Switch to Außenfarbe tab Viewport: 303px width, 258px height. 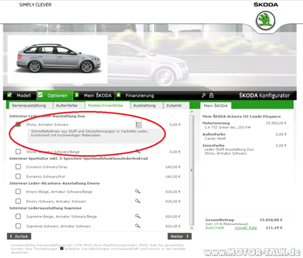tap(68, 105)
